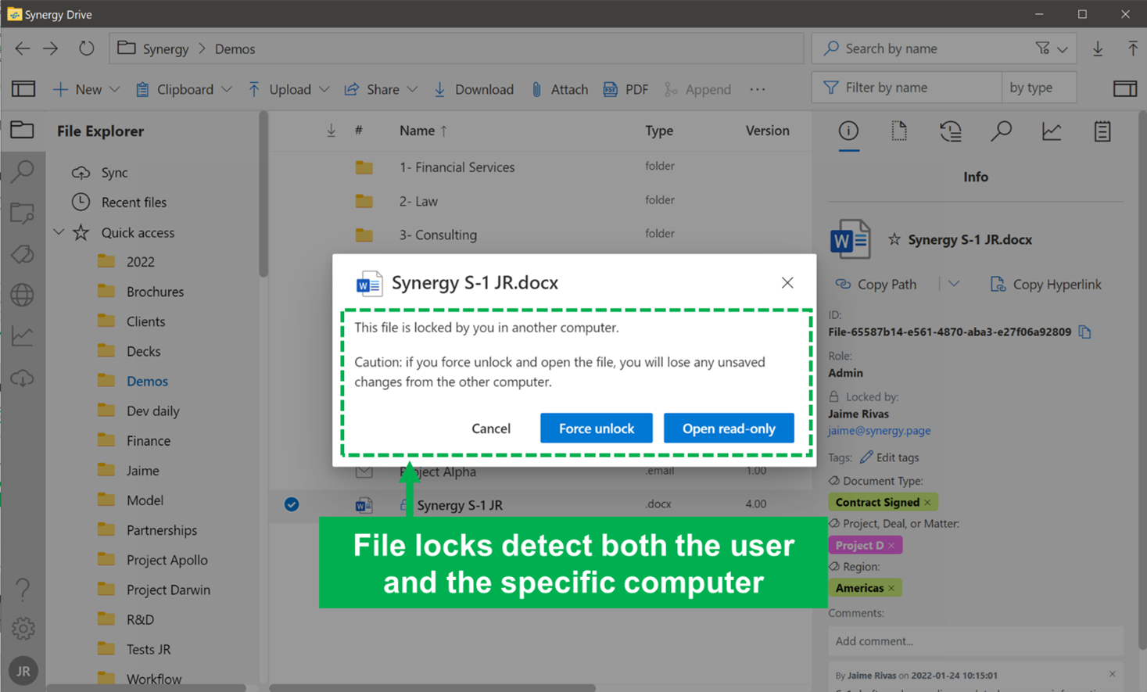Copy the file ID to clipboard

1084,332
